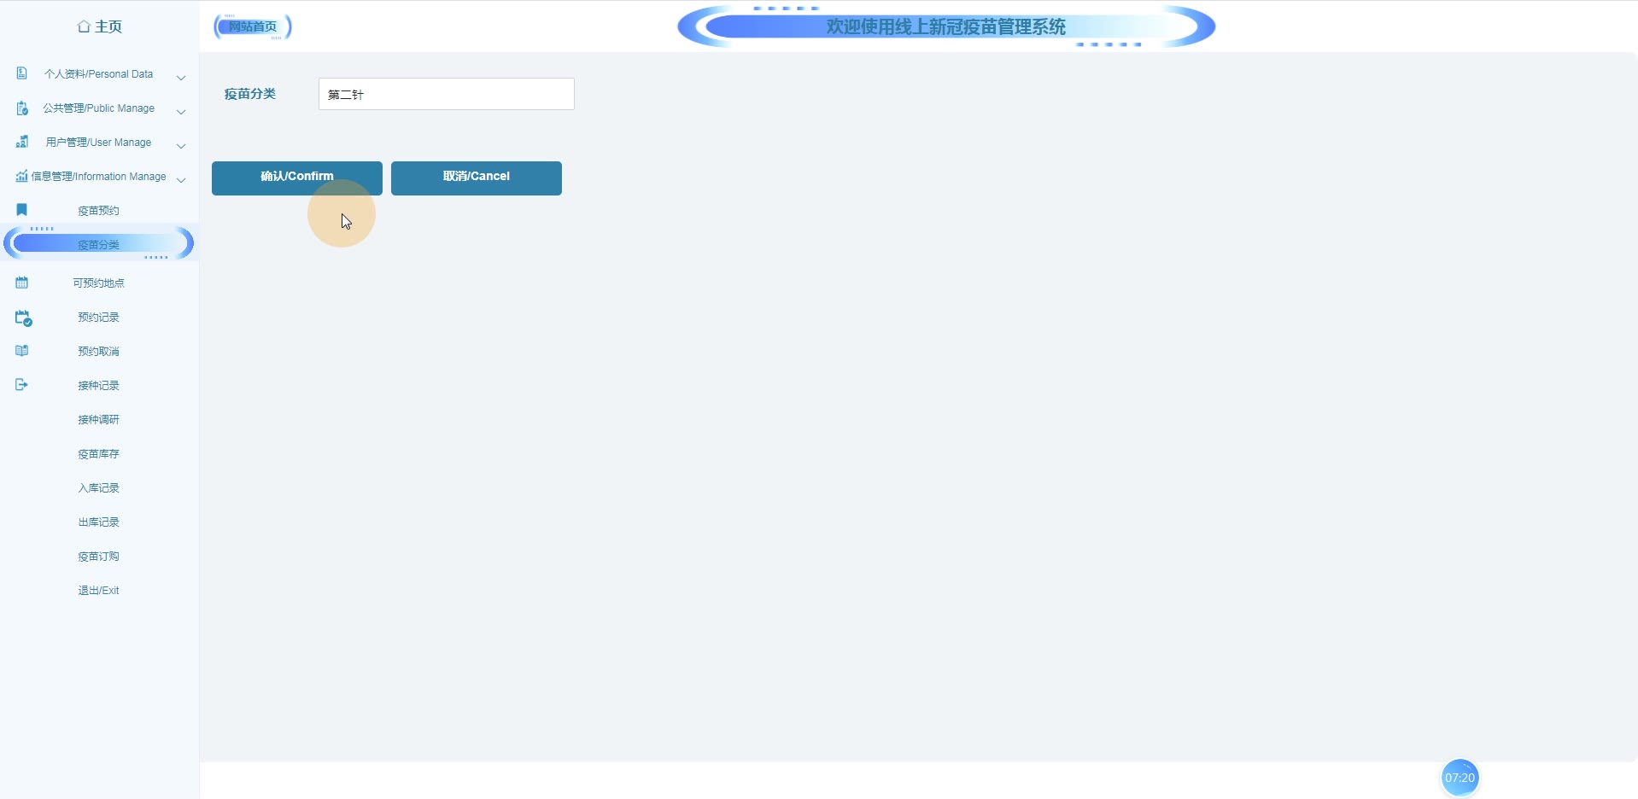The image size is (1638, 799).
Task: Open the 网站首页 tab
Action: [x=253, y=26]
